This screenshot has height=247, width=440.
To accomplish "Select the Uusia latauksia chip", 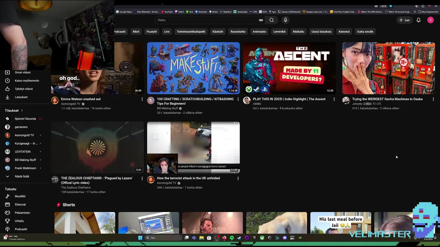I will point(321,32).
